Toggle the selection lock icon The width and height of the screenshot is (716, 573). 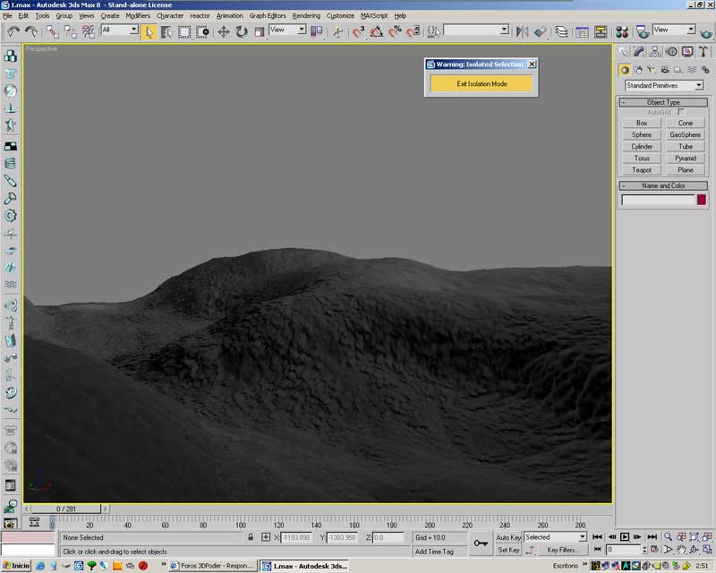(251, 537)
